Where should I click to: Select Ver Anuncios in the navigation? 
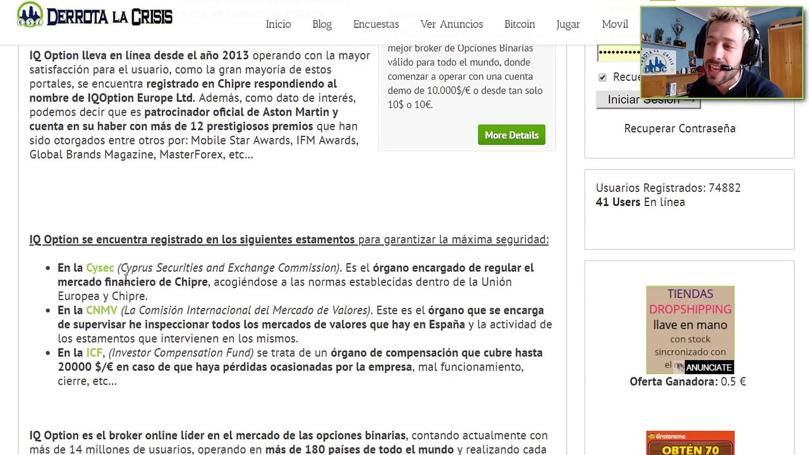[x=451, y=24]
